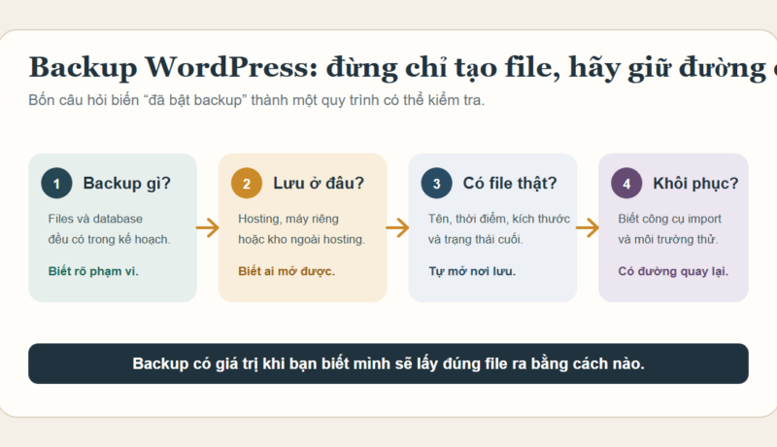Click the subtitle starting 'Bốn câu hỏi biến'
Viewport: 777px width, 447px height.
coord(256,100)
